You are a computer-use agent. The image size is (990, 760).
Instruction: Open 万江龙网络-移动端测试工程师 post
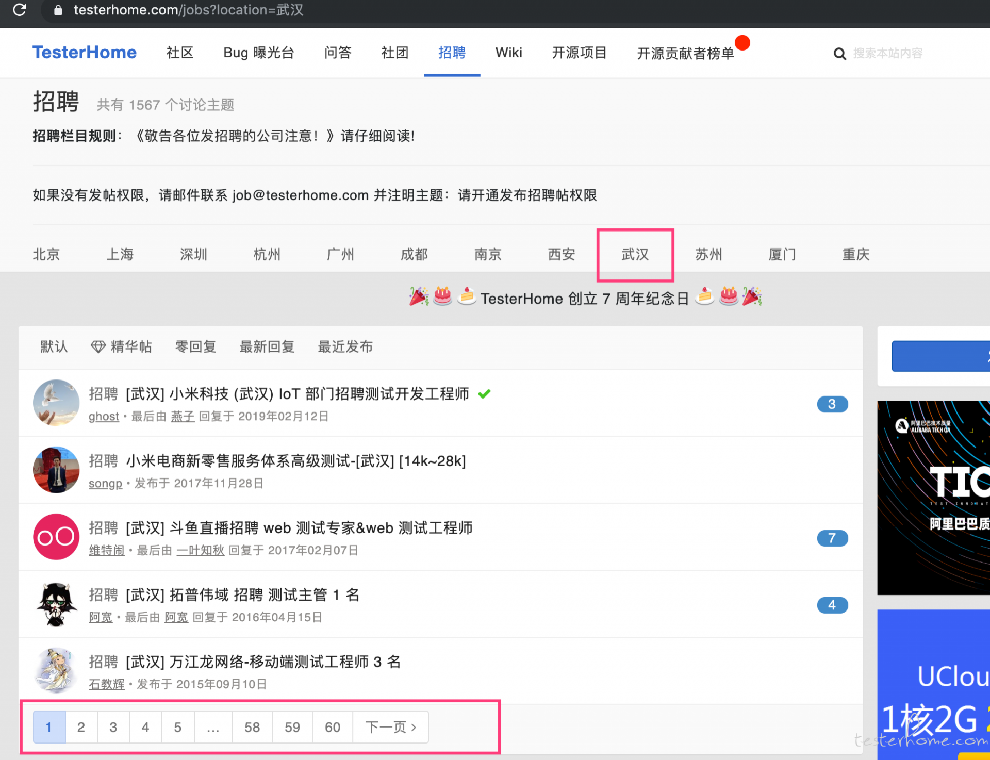point(263,662)
